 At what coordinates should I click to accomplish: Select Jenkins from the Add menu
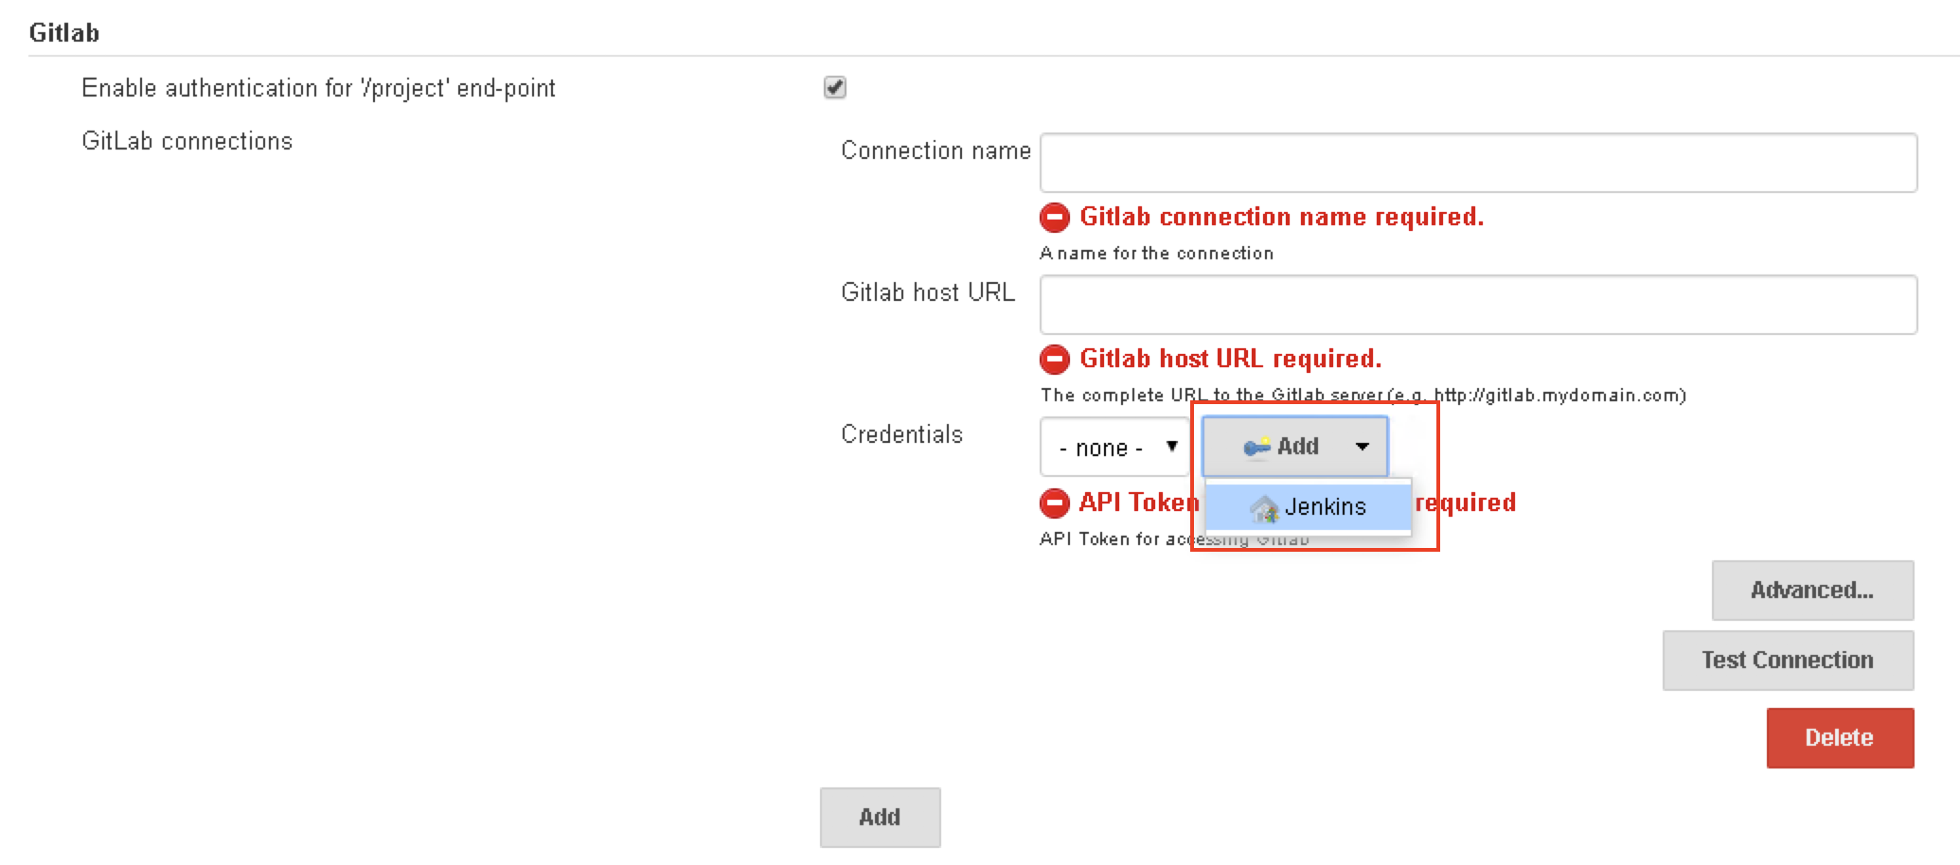pyautogui.click(x=1324, y=507)
